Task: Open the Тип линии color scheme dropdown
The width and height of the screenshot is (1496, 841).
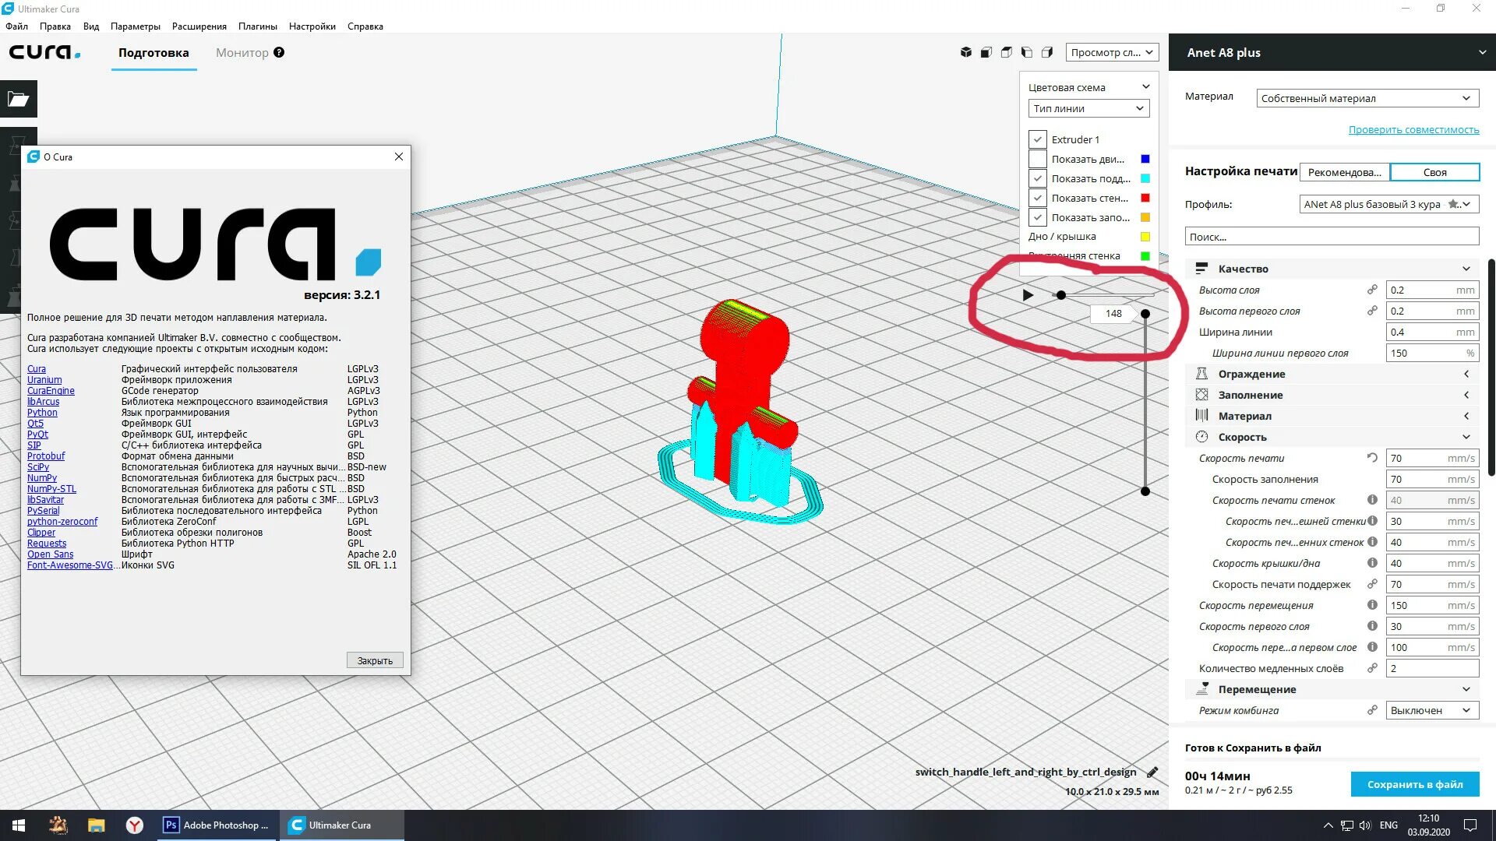Action: tap(1088, 108)
